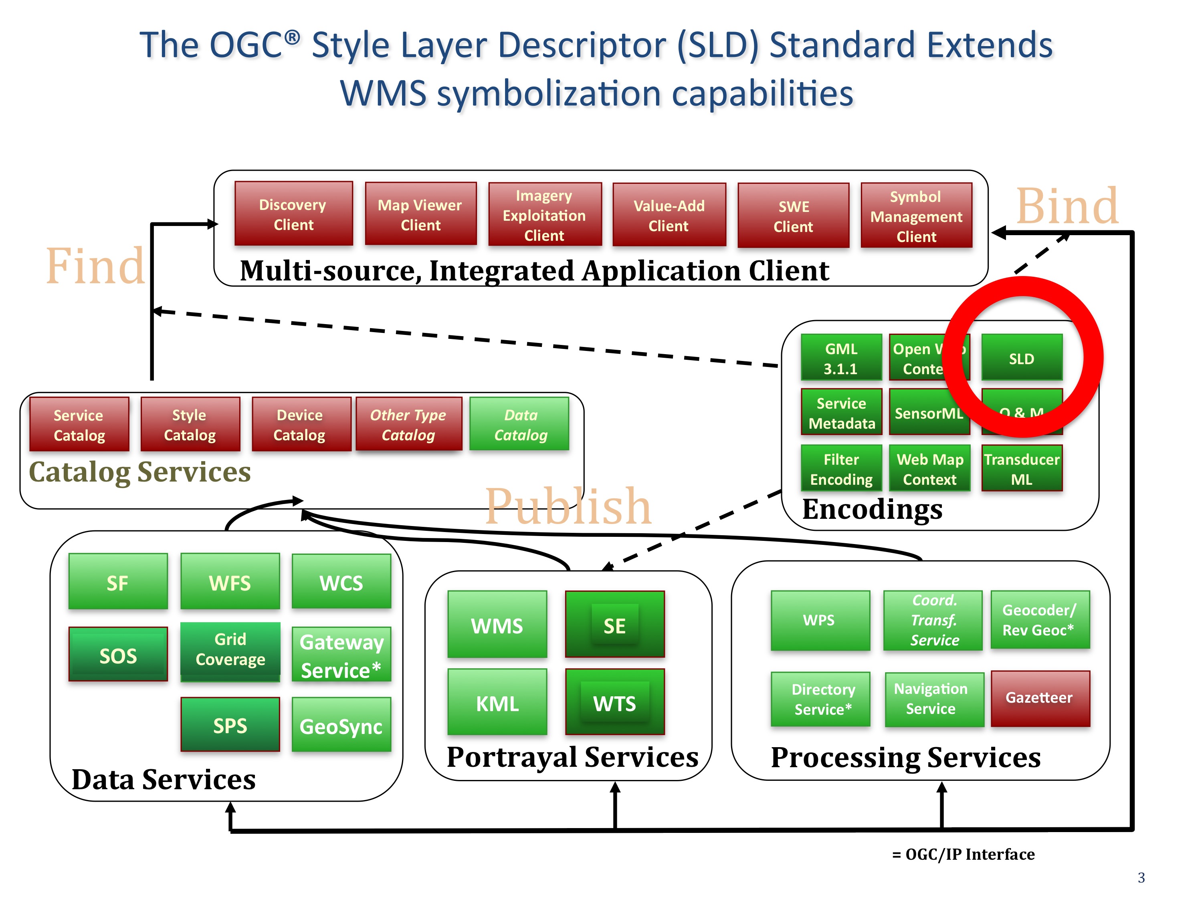Click the GeoSync box
The width and height of the screenshot is (1202, 901).
(x=341, y=724)
